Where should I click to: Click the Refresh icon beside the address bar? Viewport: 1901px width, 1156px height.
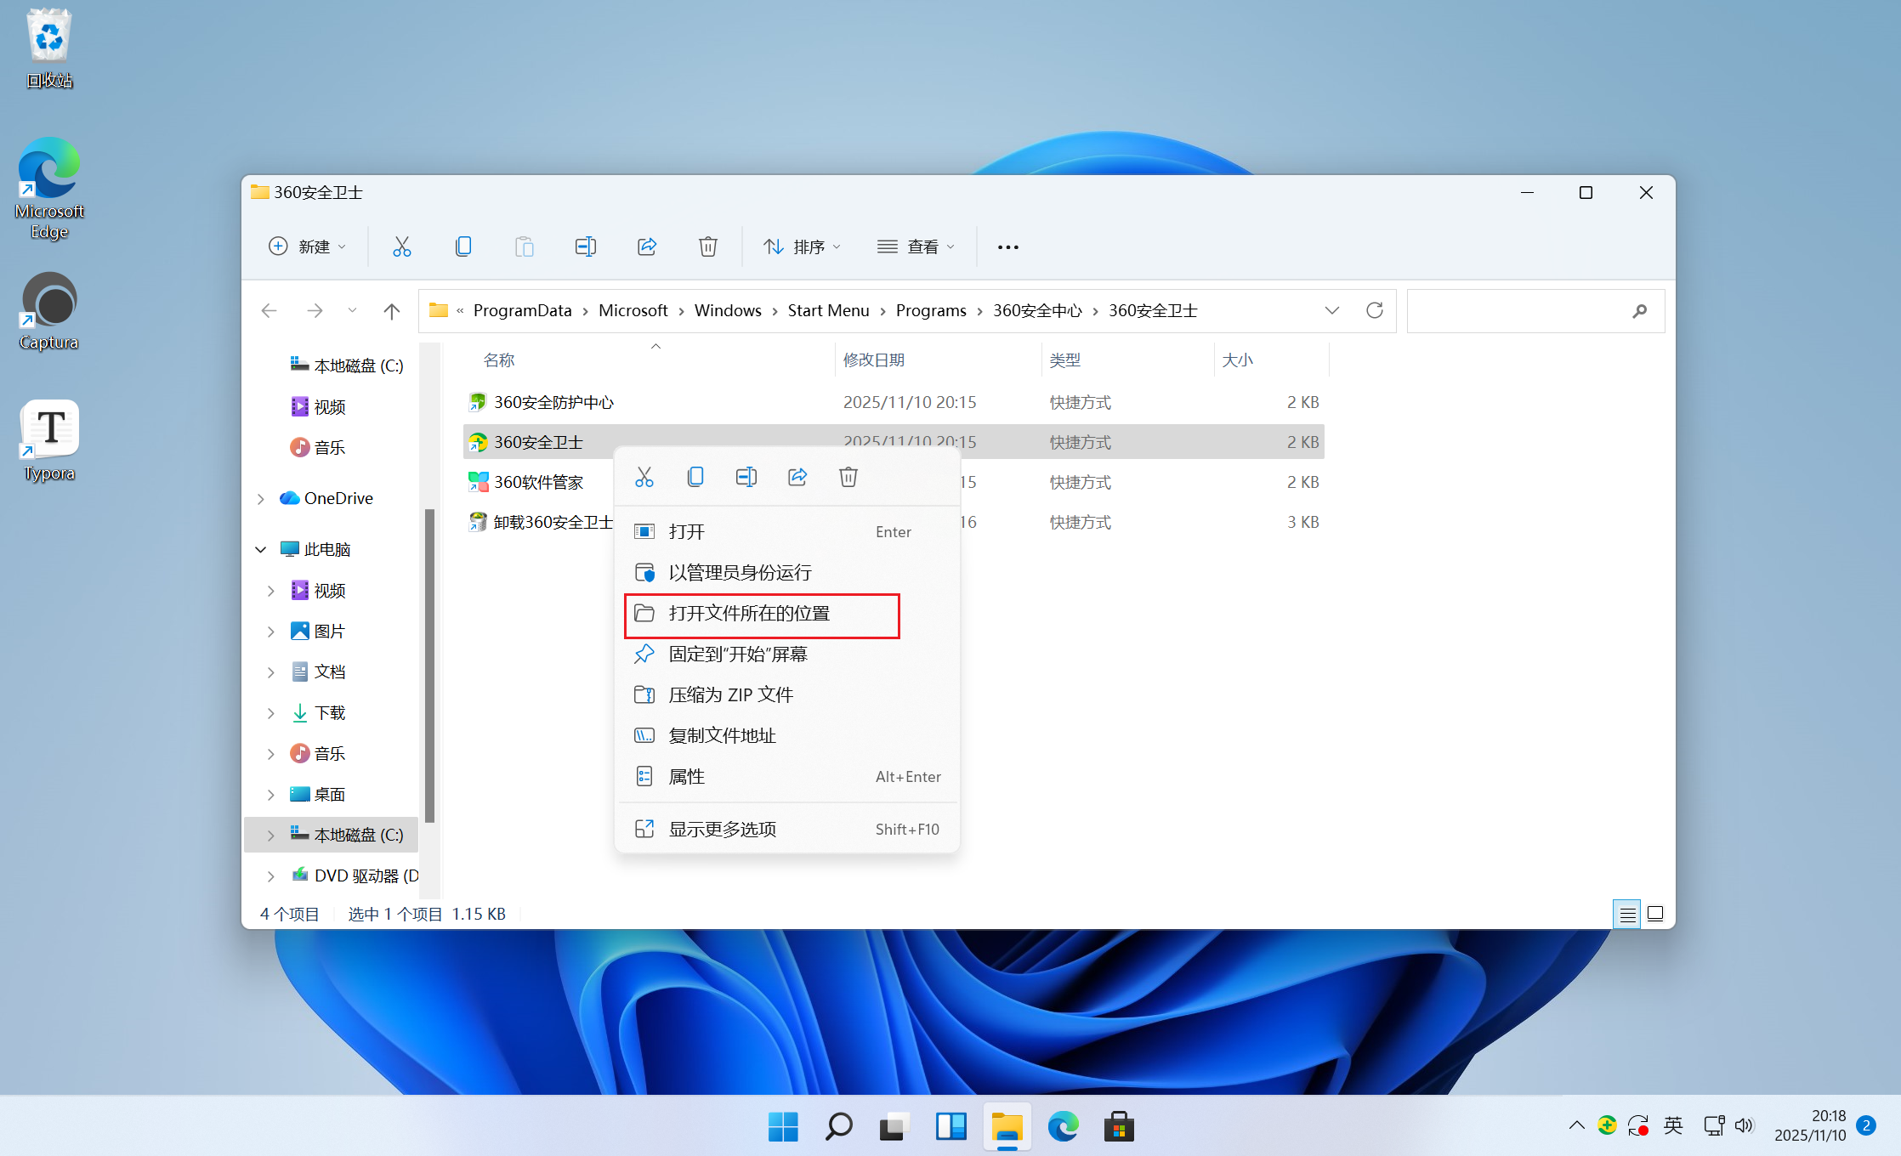1374,310
